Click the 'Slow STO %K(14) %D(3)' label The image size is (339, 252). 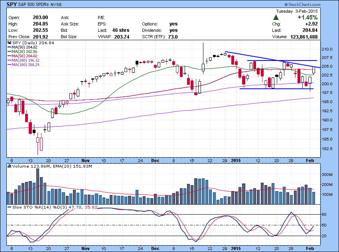[40, 207]
